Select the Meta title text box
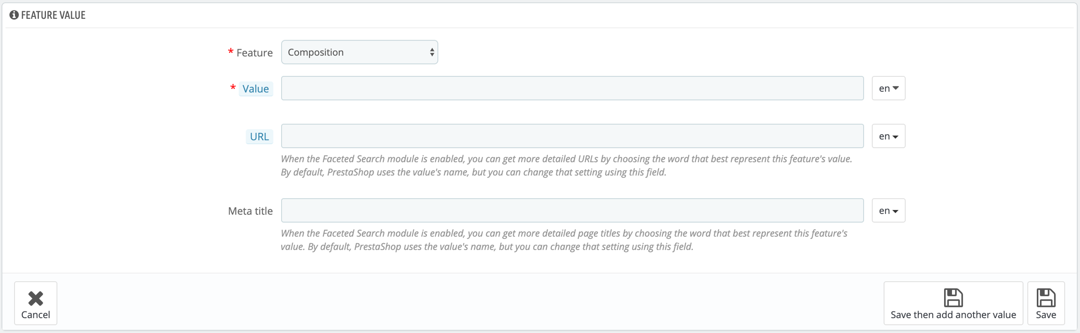 (x=572, y=210)
